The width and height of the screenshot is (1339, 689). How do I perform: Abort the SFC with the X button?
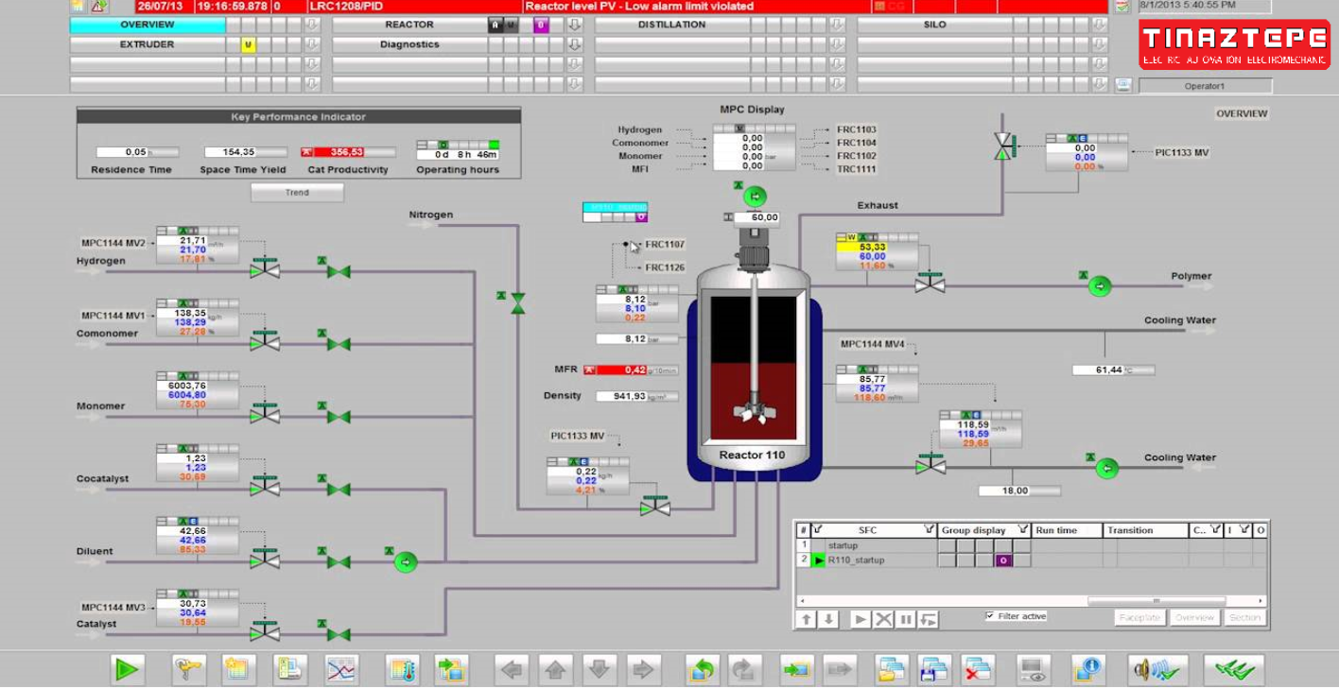pos(883,620)
